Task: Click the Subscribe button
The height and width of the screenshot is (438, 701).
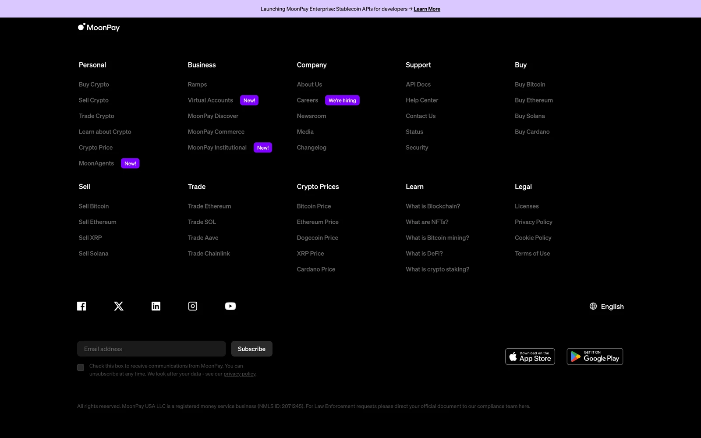Action: 251,349
